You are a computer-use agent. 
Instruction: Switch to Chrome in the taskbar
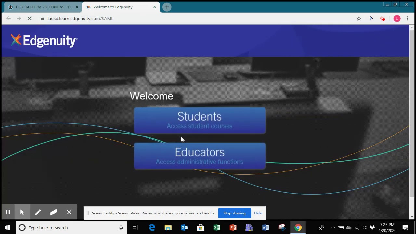tap(298, 227)
